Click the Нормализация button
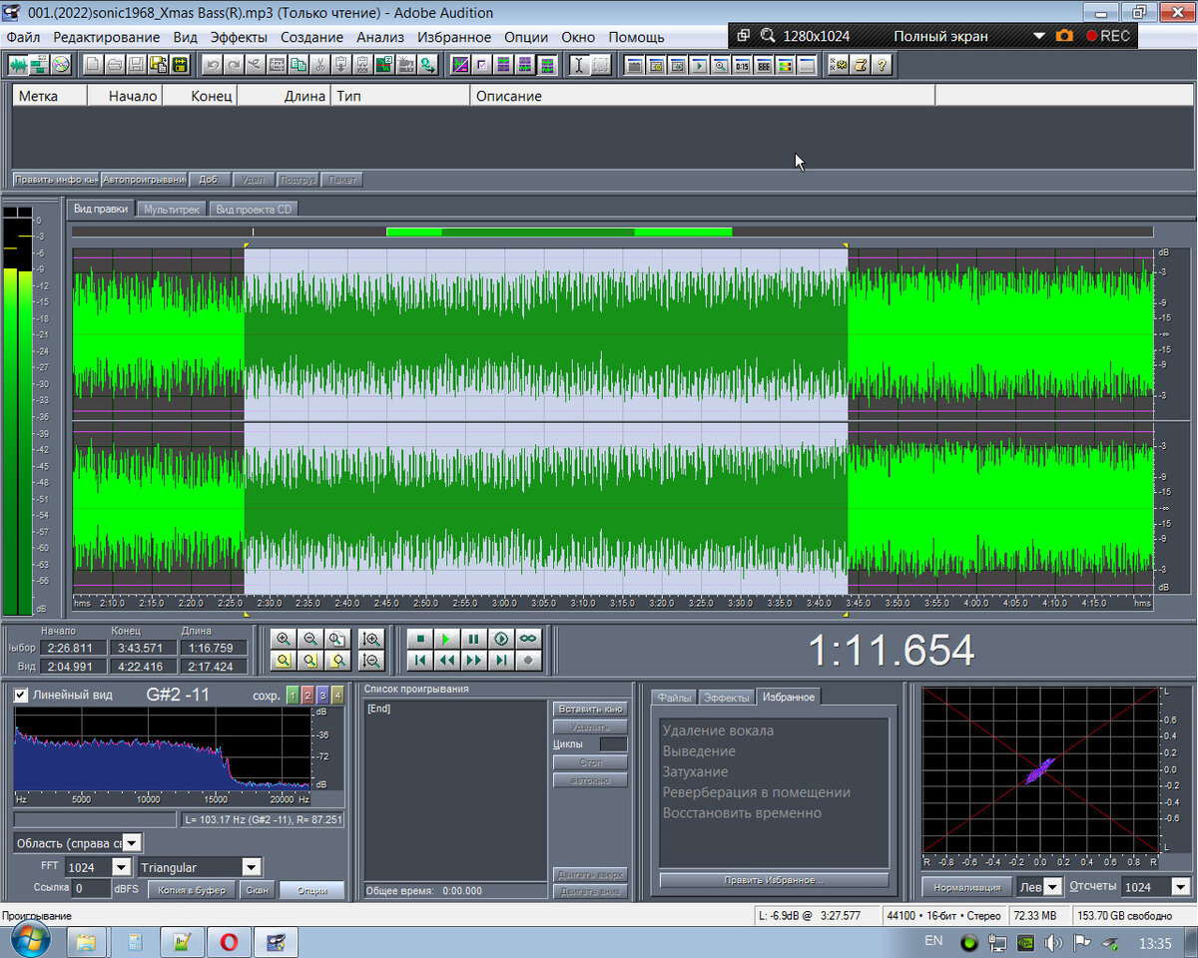Screen dimensions: 1198x958 966,887
